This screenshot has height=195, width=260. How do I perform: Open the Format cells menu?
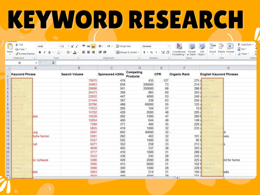tap(230, 49)
